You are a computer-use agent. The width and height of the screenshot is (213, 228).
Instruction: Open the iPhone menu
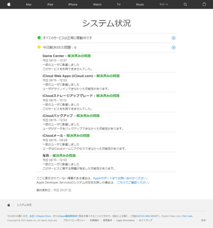pos(73,4)
